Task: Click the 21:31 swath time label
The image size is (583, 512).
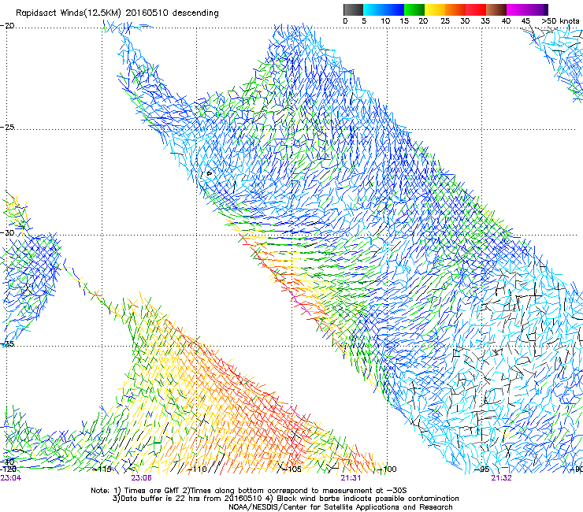Action: coord(351,478)
